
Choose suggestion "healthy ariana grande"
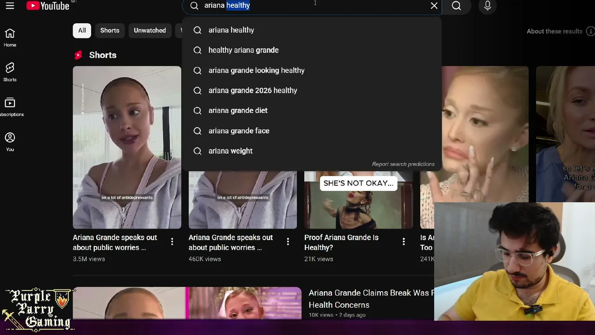click(x=311, y=50)
